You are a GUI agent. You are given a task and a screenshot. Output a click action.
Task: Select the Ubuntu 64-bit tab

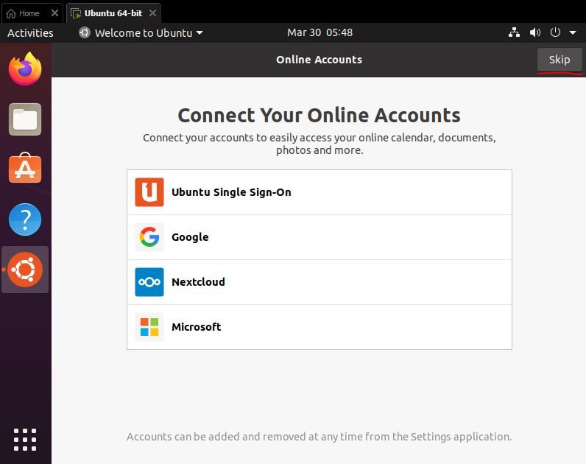coord(113,13)
